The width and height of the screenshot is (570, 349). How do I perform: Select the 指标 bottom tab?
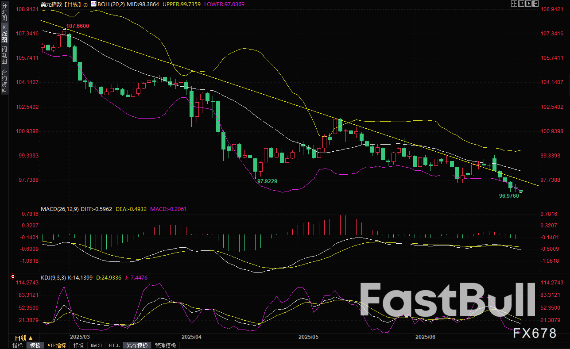pos(17,345)
